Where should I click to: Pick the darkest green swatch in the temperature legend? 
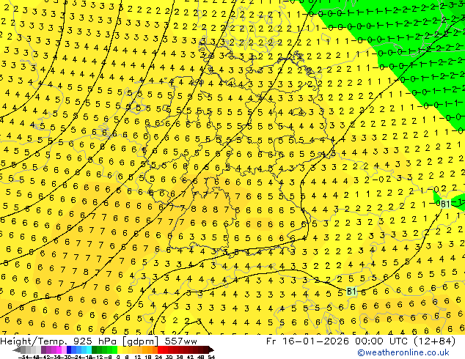tap(95, 349)
